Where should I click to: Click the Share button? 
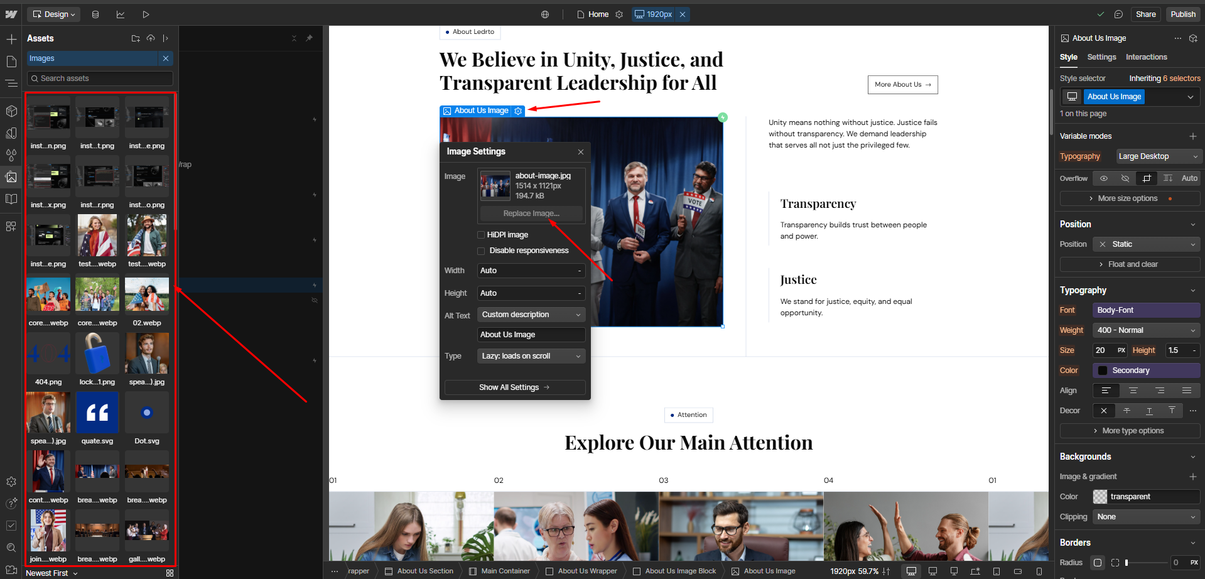[1145, 14]
